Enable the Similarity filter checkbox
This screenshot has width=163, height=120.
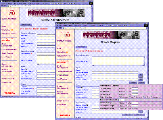point(135,97)
